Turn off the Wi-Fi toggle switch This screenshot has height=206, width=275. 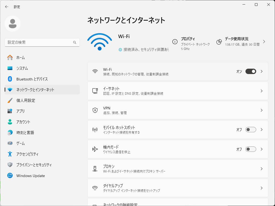pos(251,71)
